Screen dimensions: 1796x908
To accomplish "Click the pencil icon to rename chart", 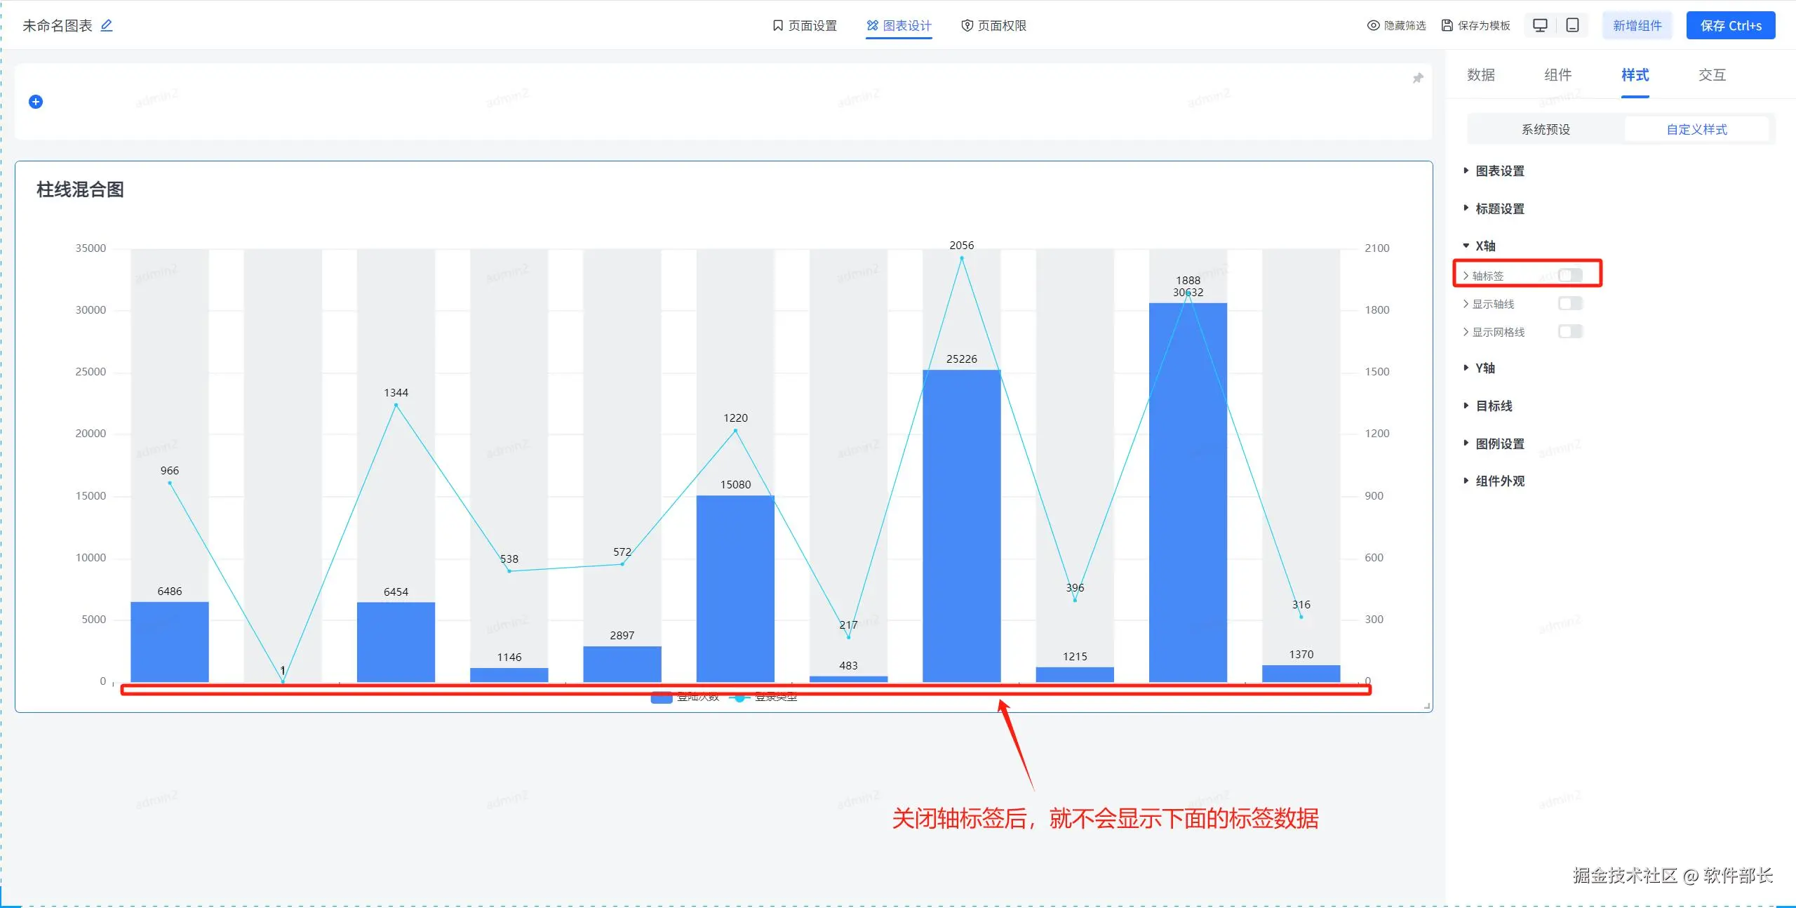I will point(107,25).
